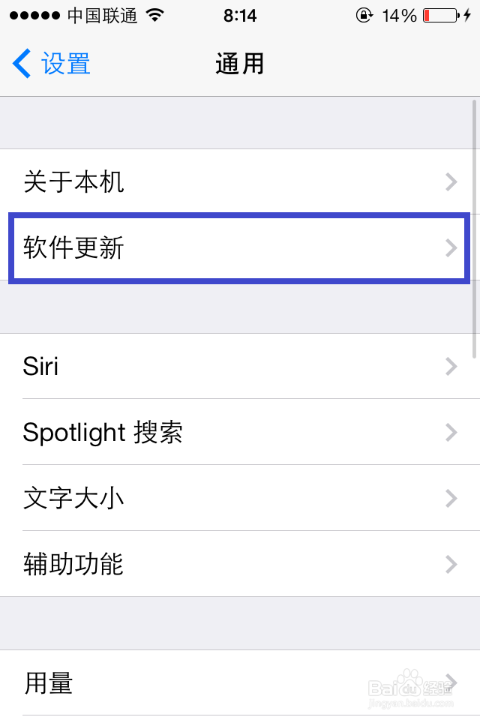Viewport: 480px width, 720px height.
Task: Expand the Siri row chevron
Action: tap(451, 367)
